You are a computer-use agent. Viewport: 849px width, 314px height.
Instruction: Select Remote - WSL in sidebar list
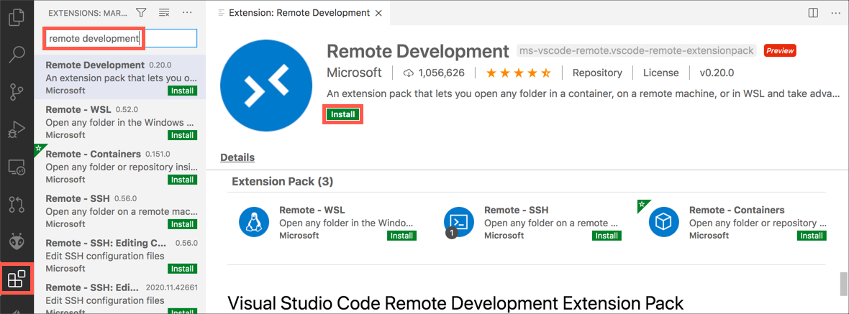coord(119,121)
